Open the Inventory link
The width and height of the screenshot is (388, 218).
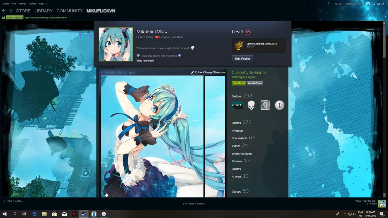pyautogui.click(x=238, y=130)
